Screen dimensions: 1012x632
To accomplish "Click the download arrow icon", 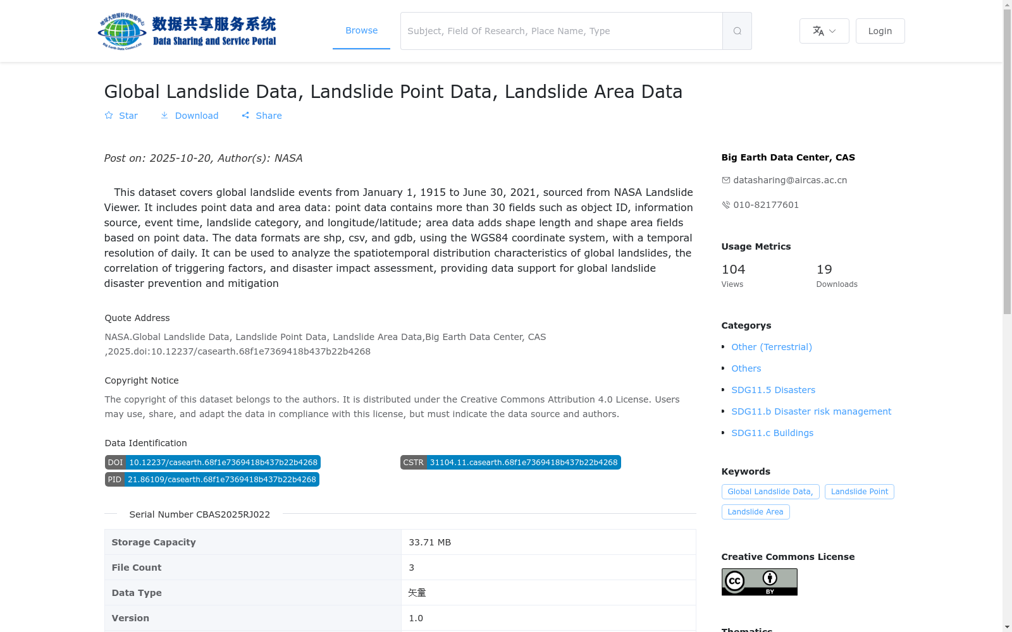I will (x=164, y=116).
